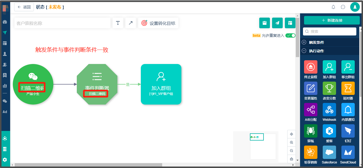Expand the 触发条件 section

[x=304, y=42]
